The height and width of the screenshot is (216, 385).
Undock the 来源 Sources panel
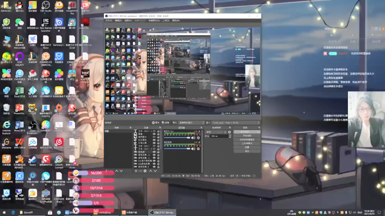pos(160,128)
